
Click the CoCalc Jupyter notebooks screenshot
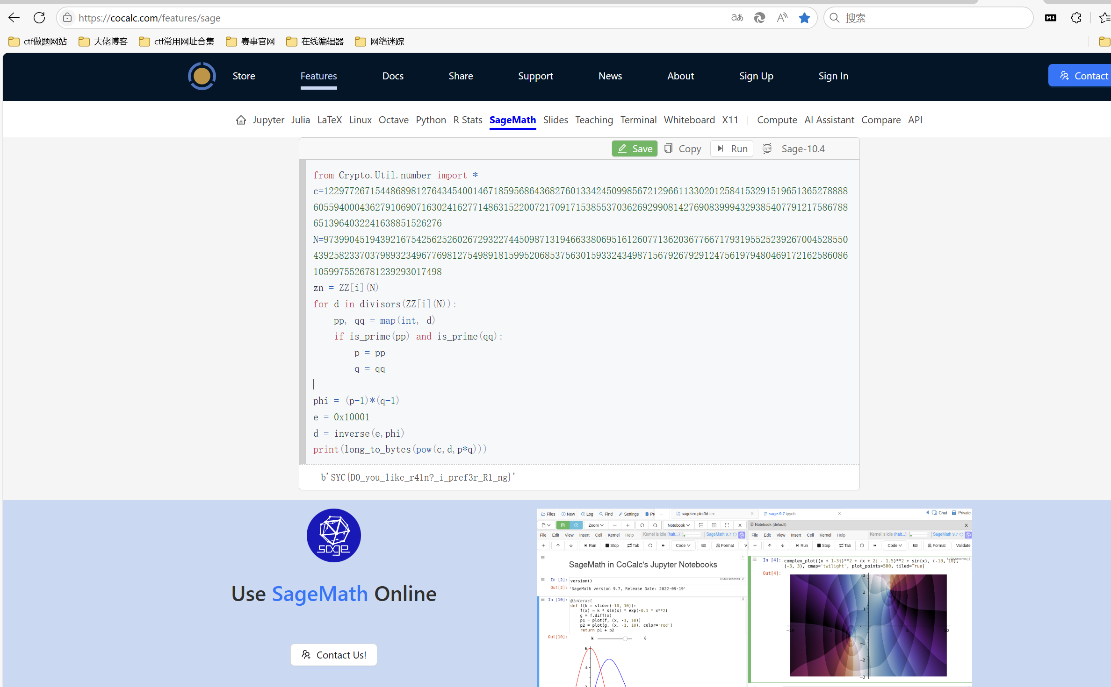(754, 597)
